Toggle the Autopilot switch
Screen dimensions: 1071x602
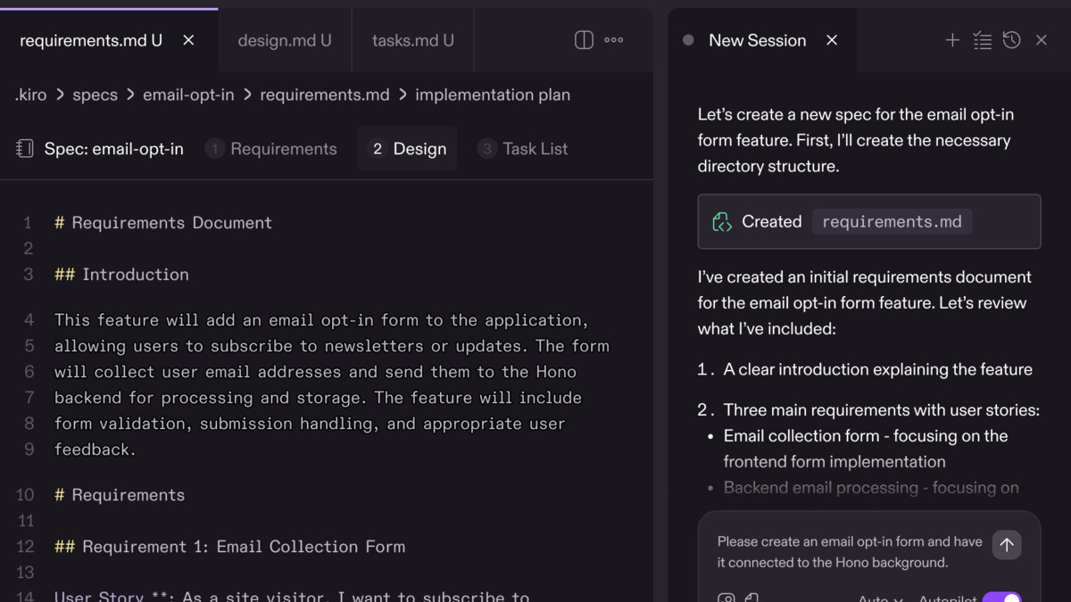(1001, 598)
